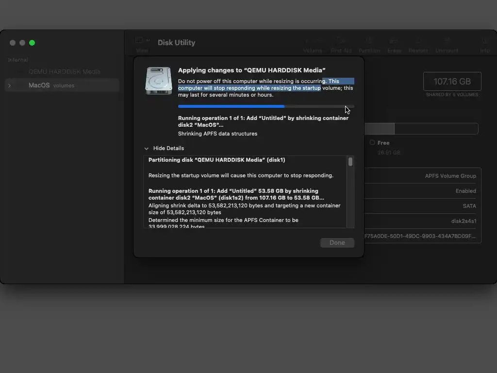Expand the MacOS volumes chevron in the sidebar
Screen dimensions: 497x373
(10, 85)
